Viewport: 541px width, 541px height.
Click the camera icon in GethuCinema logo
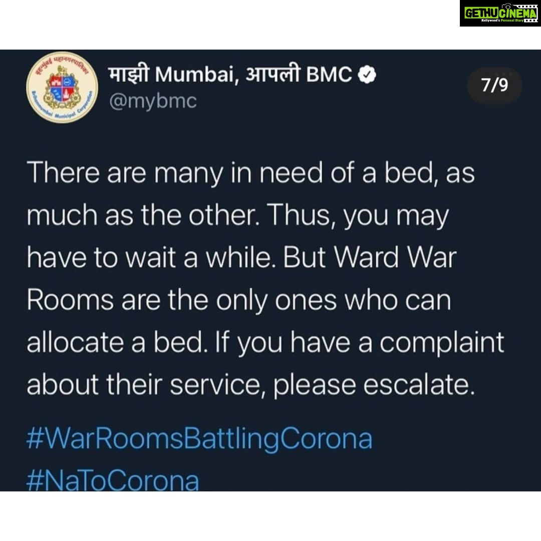[506, 6]
